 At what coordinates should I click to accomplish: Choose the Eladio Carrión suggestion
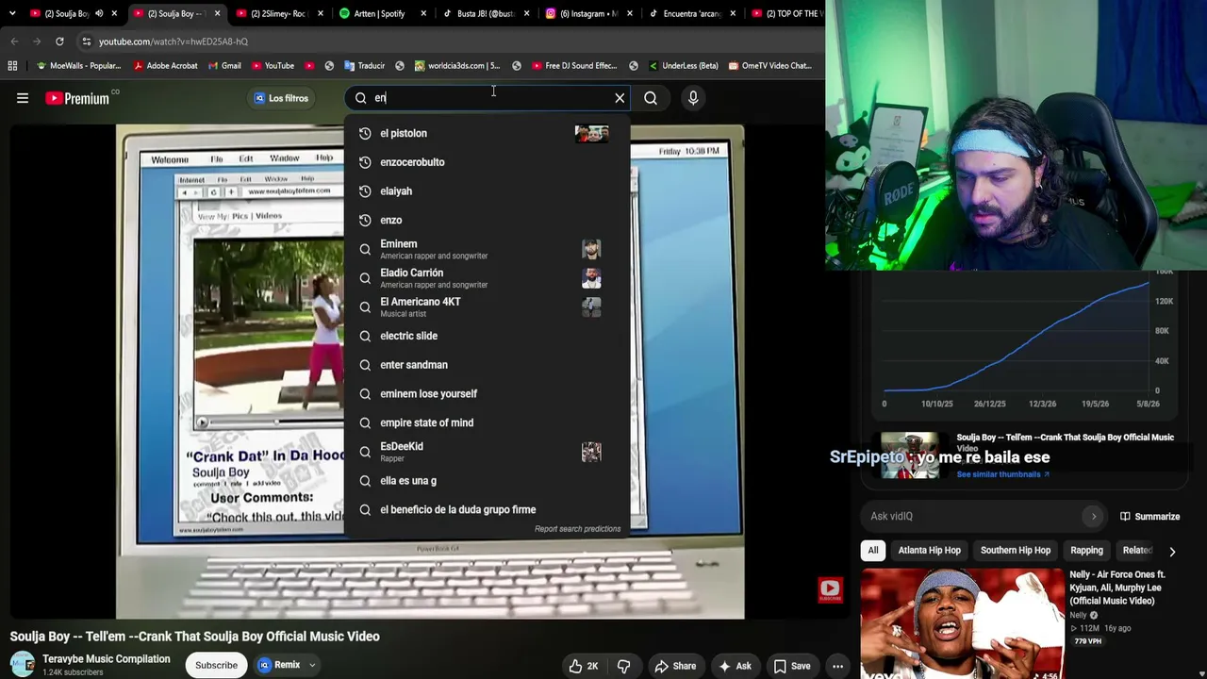tap(488, 278)
